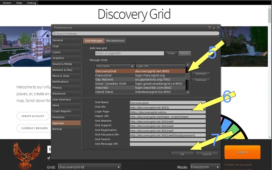This screenshot has width=272, height=170.
Task: Refresh the selected grid
Action: click(x=201, y=74)
